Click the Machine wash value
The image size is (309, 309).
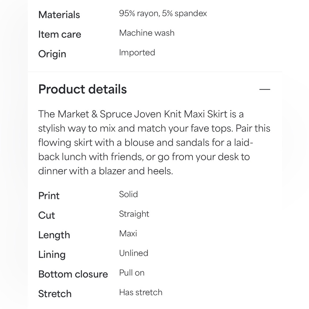147,33
